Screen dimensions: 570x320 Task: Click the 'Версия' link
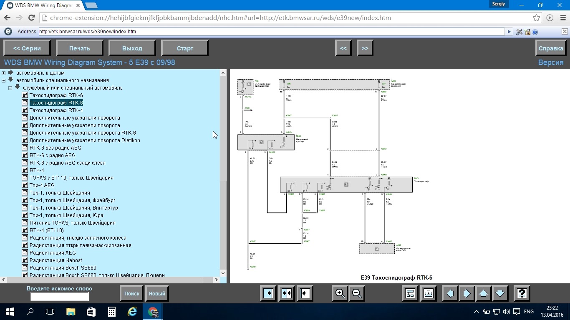tap(551, 62)
